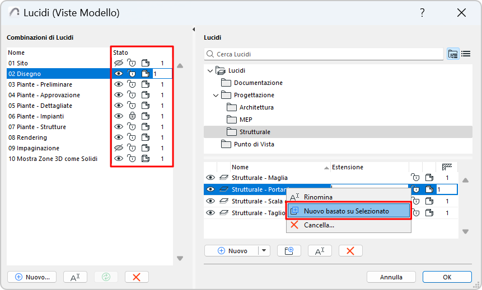This screenshot has height=290, width=482.
Task: Select Rinomina from the context menu
Action: [318, 197]
